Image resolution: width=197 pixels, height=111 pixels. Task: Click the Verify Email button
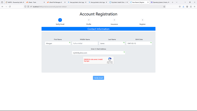click(98, 78)
